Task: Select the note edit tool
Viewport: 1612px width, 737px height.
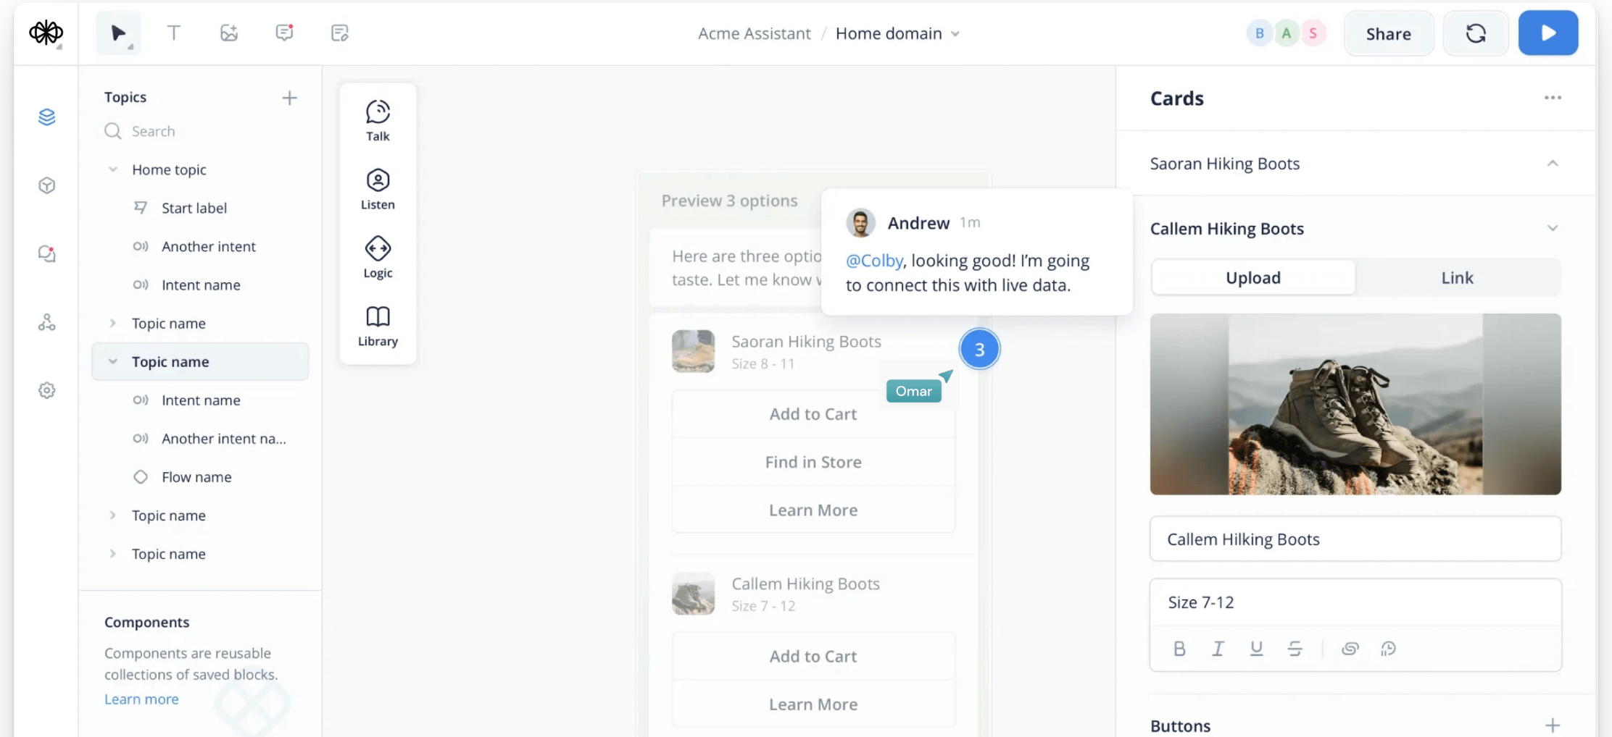Action: pos(339,33)
